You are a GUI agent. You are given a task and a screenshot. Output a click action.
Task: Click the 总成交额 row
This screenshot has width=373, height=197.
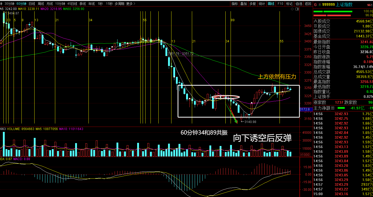(343, 72)
